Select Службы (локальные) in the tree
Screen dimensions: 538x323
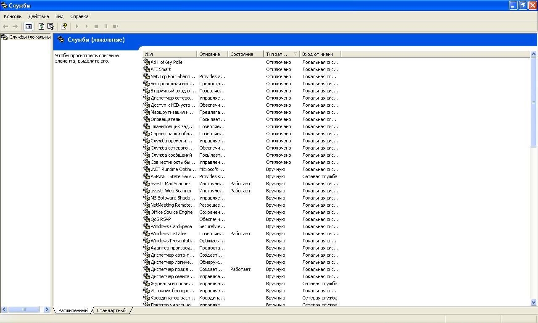(29, 37)
